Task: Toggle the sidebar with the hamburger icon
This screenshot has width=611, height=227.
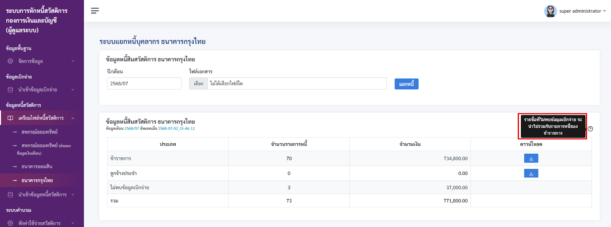Action: pos(95,11)
